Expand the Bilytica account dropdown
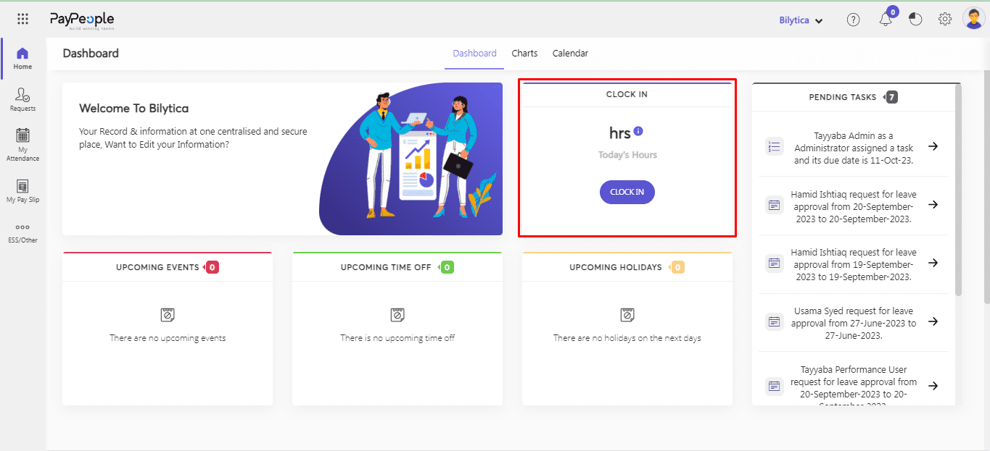The image size is (990, 451). click(x=801, y=20)
